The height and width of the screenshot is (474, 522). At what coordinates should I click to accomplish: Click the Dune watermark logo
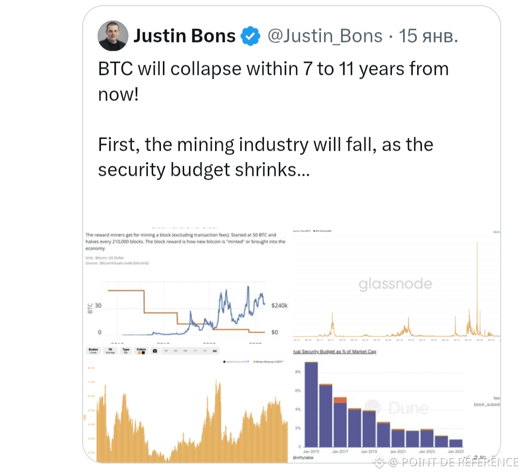396,408
